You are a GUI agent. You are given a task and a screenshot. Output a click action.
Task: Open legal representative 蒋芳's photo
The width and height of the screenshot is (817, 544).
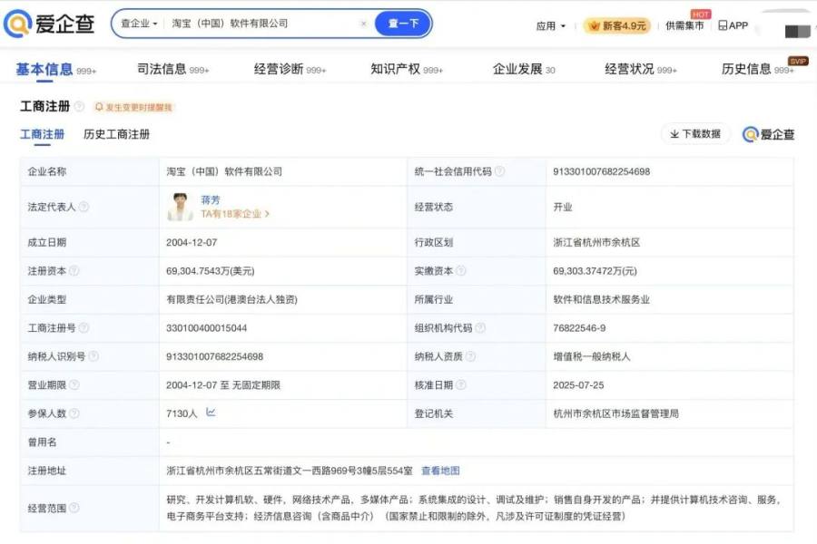[x=181, y=207]
